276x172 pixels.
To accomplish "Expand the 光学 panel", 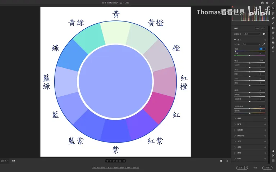I will point(235,142).
